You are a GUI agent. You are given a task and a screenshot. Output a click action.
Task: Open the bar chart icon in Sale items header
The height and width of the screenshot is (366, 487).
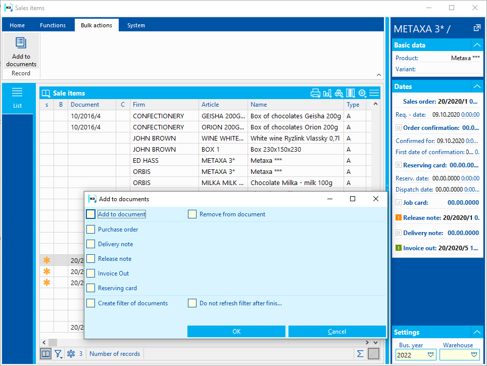(x=327, y=93)
